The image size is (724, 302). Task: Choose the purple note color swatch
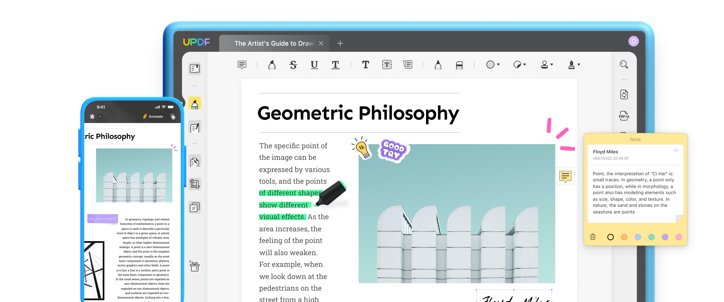(x=665, y=237)
